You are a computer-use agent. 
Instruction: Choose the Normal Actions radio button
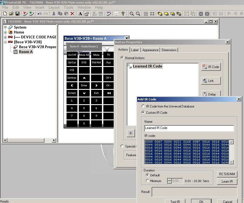point(122,58)
